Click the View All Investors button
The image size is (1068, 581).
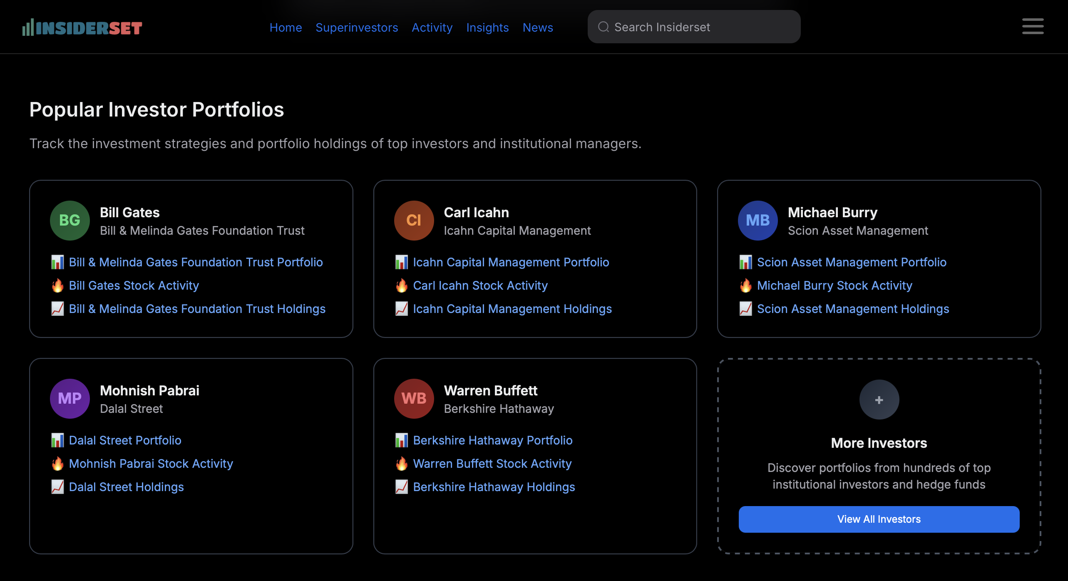pyautogui.click(x=879, y=519)
